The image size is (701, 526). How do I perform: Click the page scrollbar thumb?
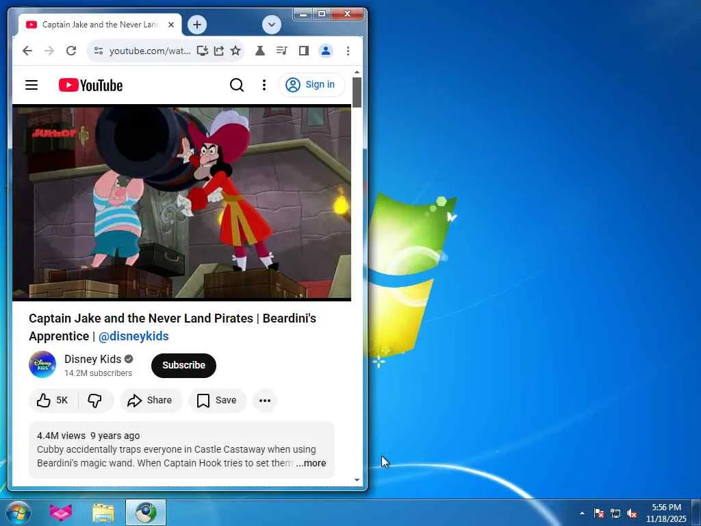357,92
